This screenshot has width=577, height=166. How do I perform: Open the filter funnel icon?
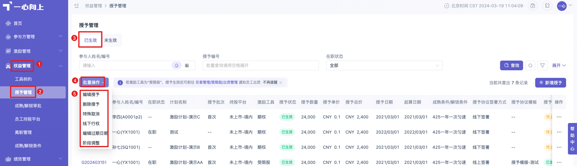click(x=542, y=65)
